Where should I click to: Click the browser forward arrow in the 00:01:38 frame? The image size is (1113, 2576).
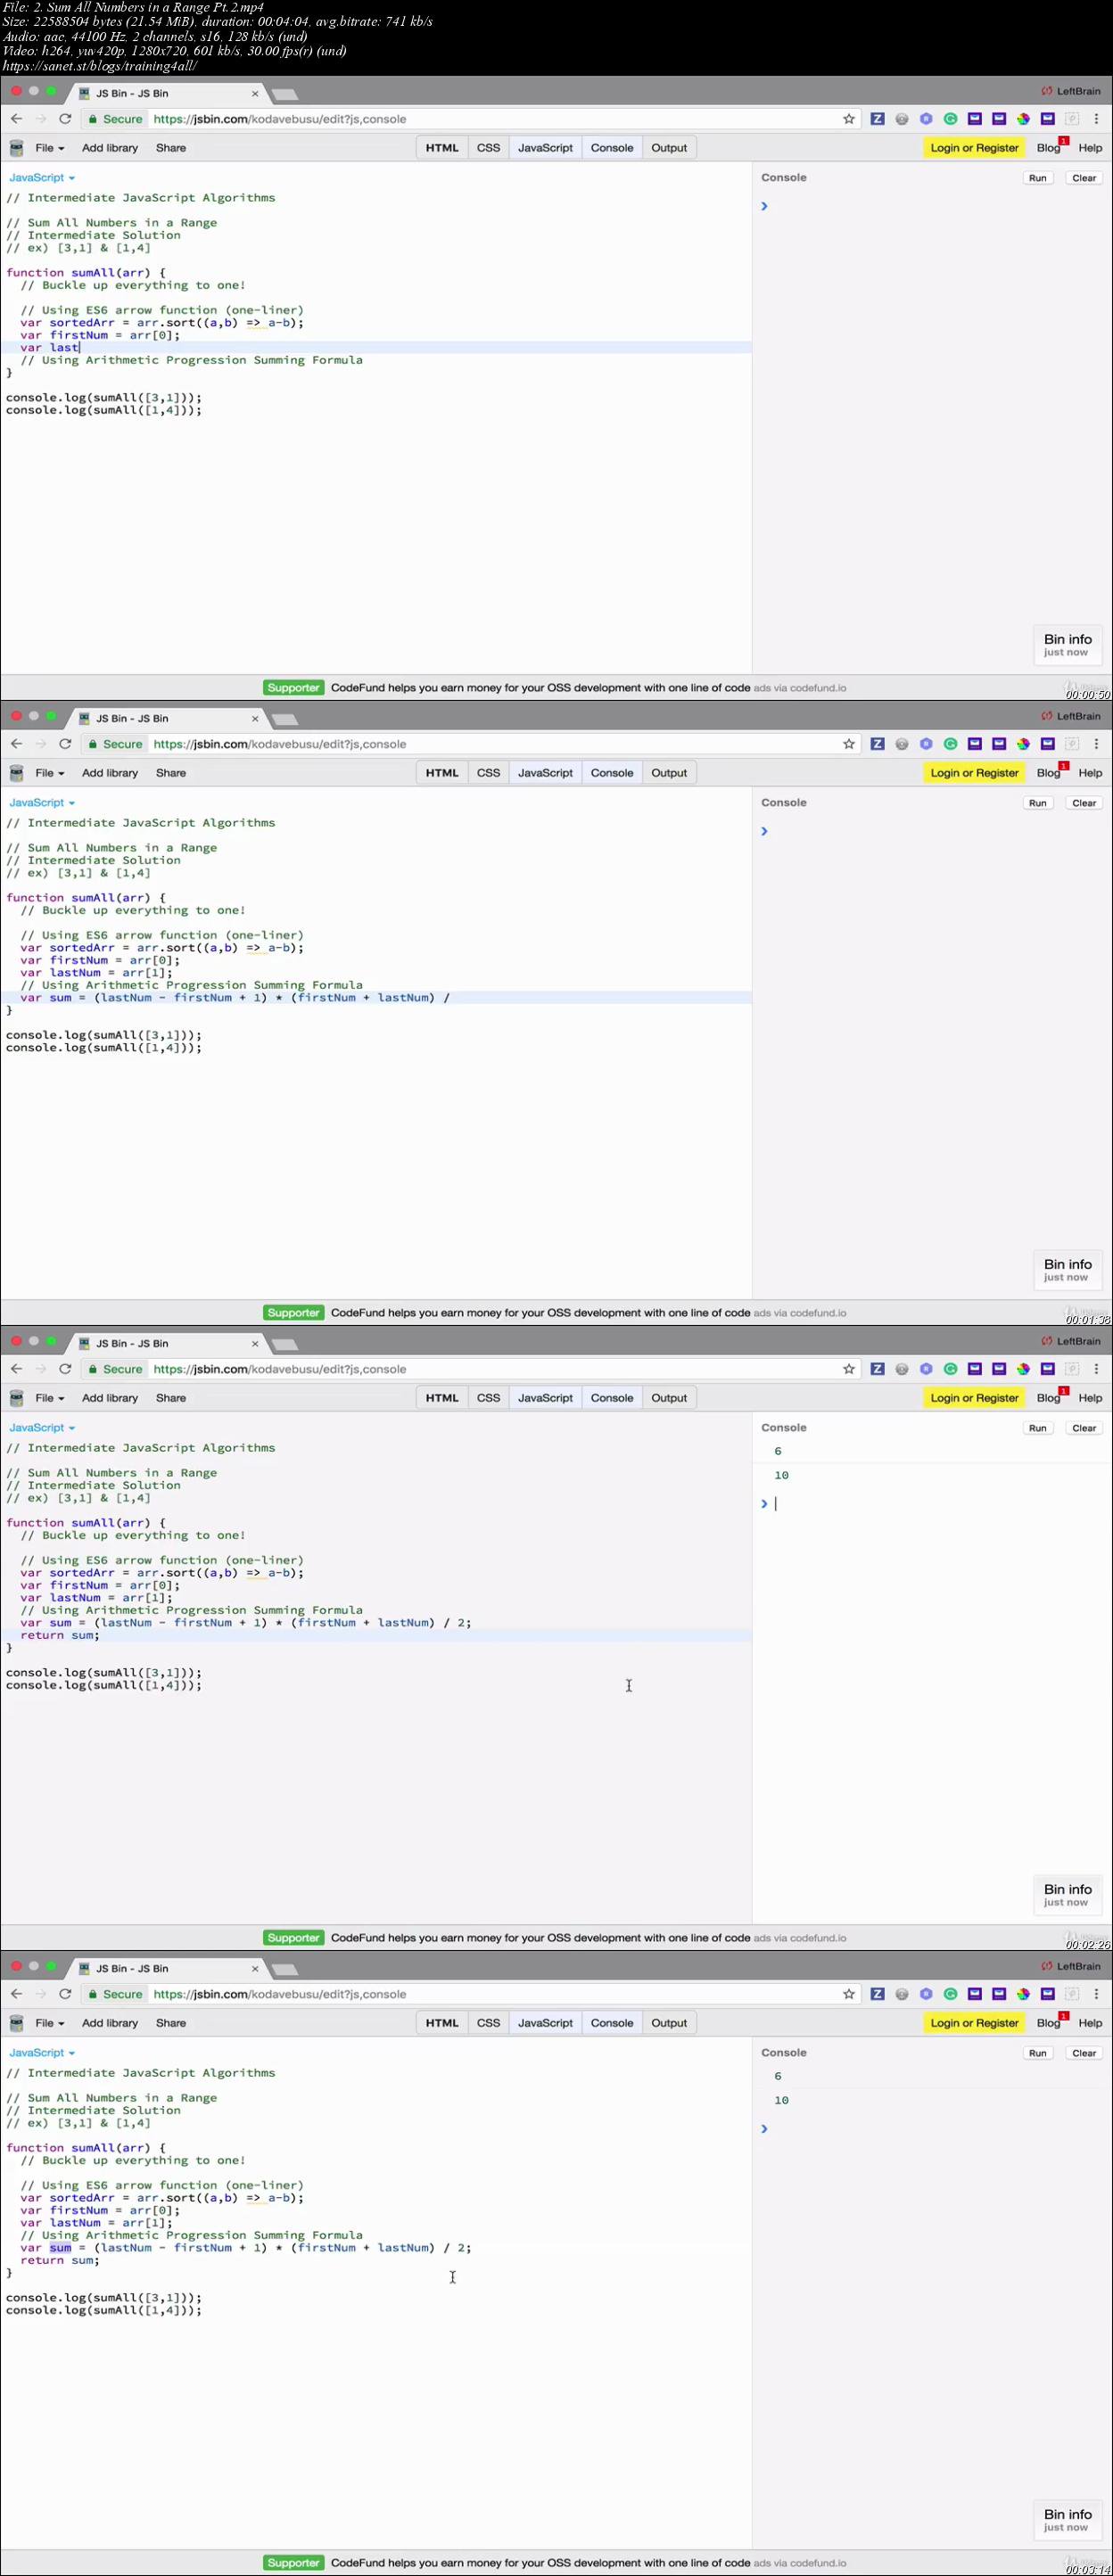[x=41, y=744]
